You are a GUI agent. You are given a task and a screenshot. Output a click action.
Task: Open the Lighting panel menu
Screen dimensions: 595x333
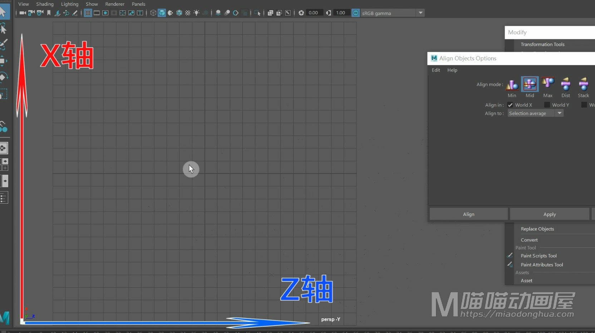click(x=70, y=4)
